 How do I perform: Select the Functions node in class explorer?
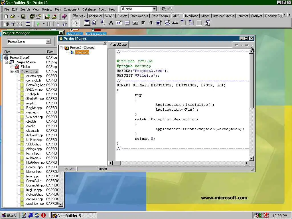click(82, 52)
